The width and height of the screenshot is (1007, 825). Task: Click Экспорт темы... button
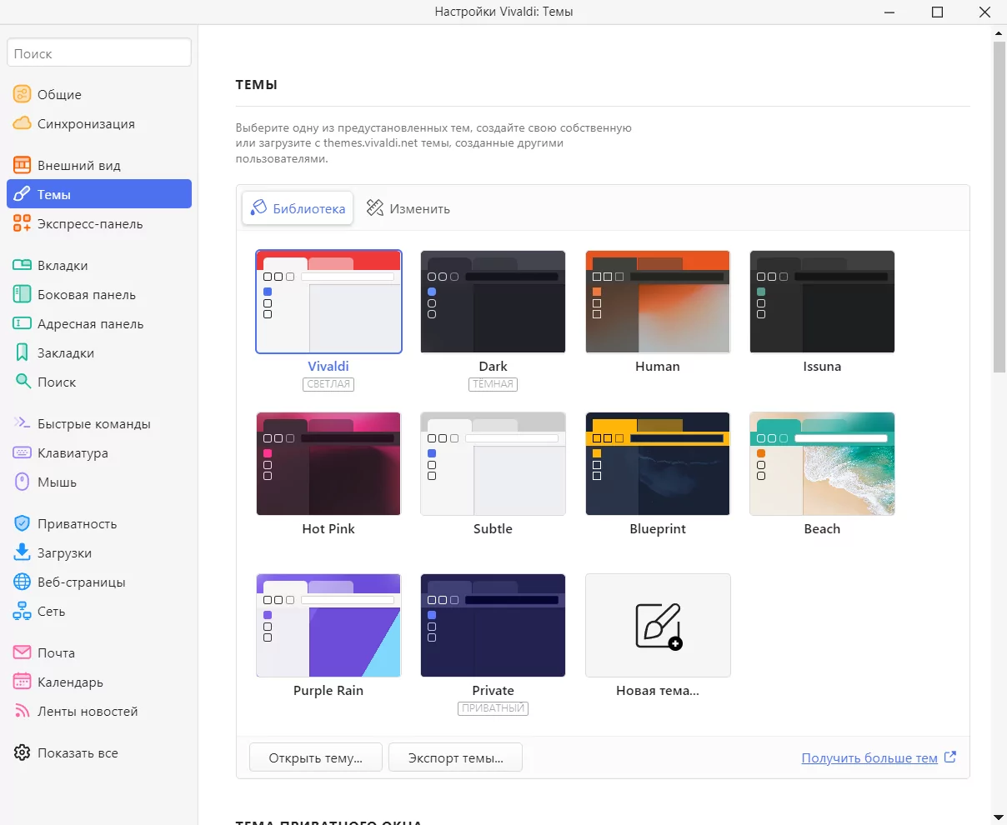455,757
